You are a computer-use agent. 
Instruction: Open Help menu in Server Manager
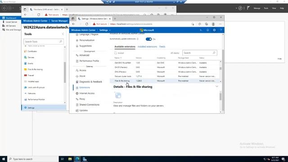282,8
